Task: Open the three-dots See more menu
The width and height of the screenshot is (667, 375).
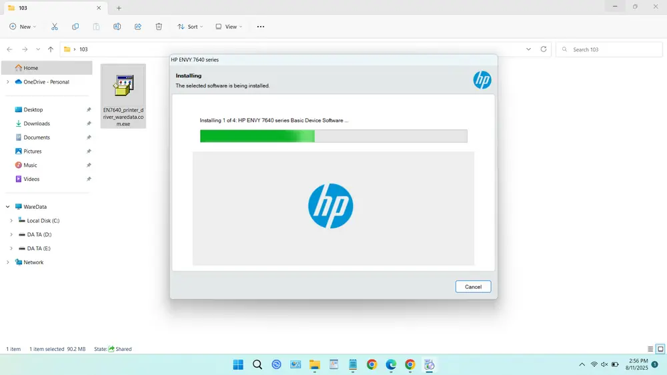Action: (261, 27)
